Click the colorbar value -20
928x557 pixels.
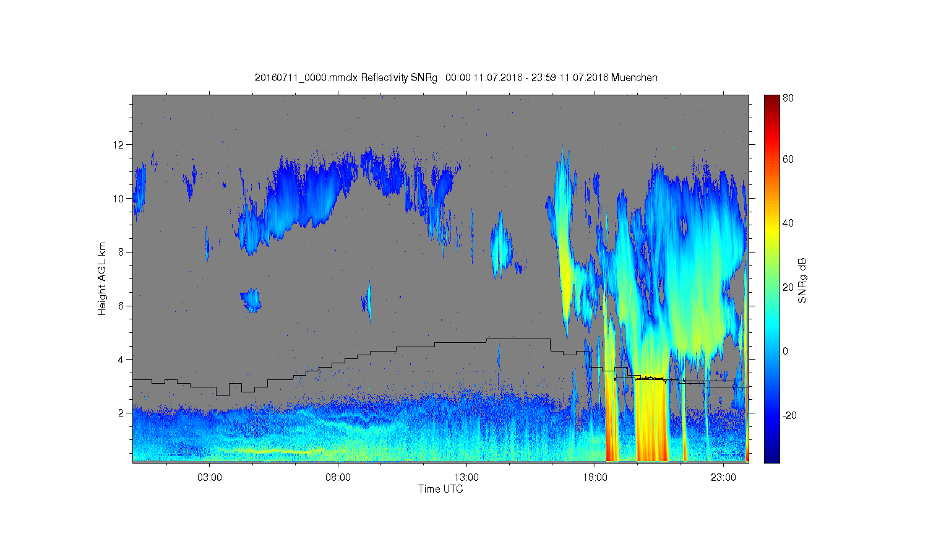click(789, 415)
